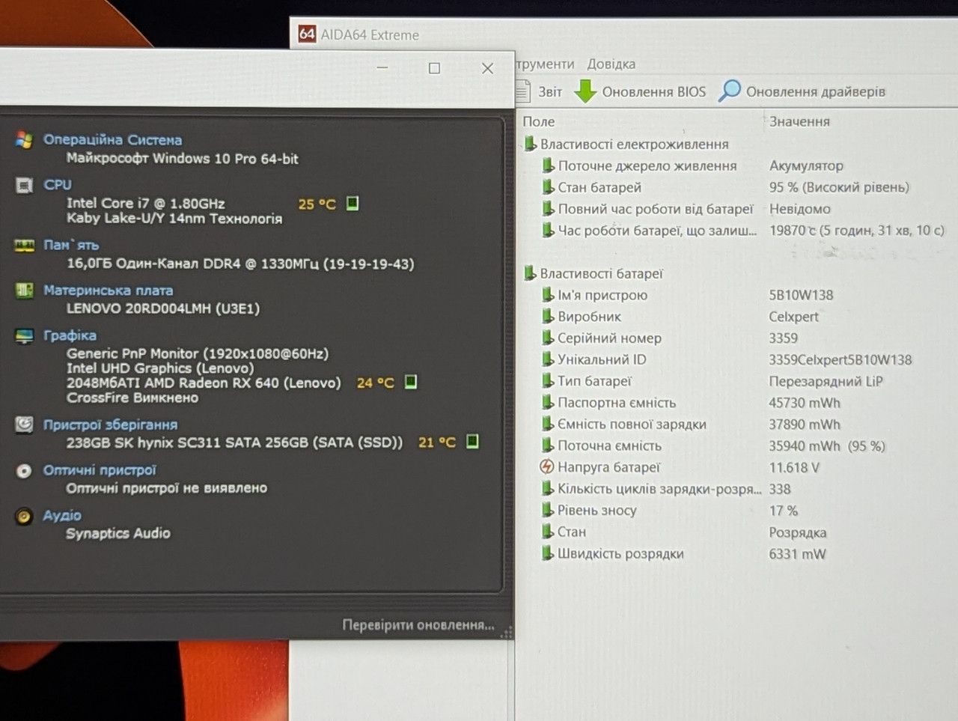The image size is (958, 721).
Task: Click the Intel Core i7 @ 1.80GHz text
Action: [146, 203]
